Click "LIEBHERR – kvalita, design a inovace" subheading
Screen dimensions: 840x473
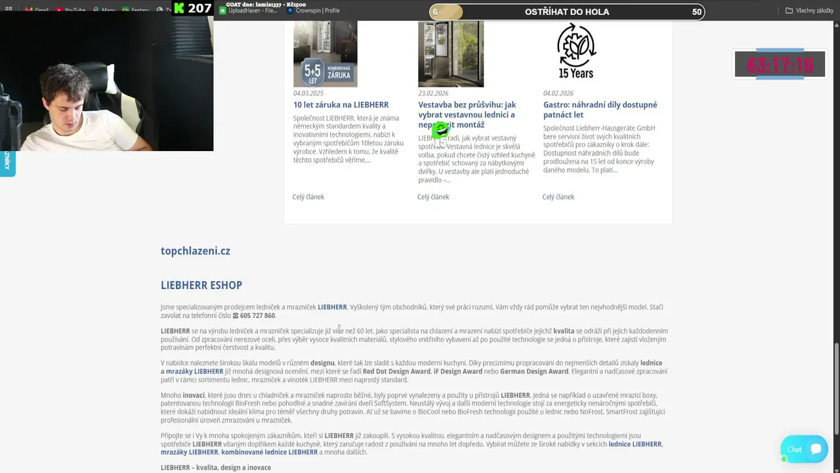click(x=216, y=468)
